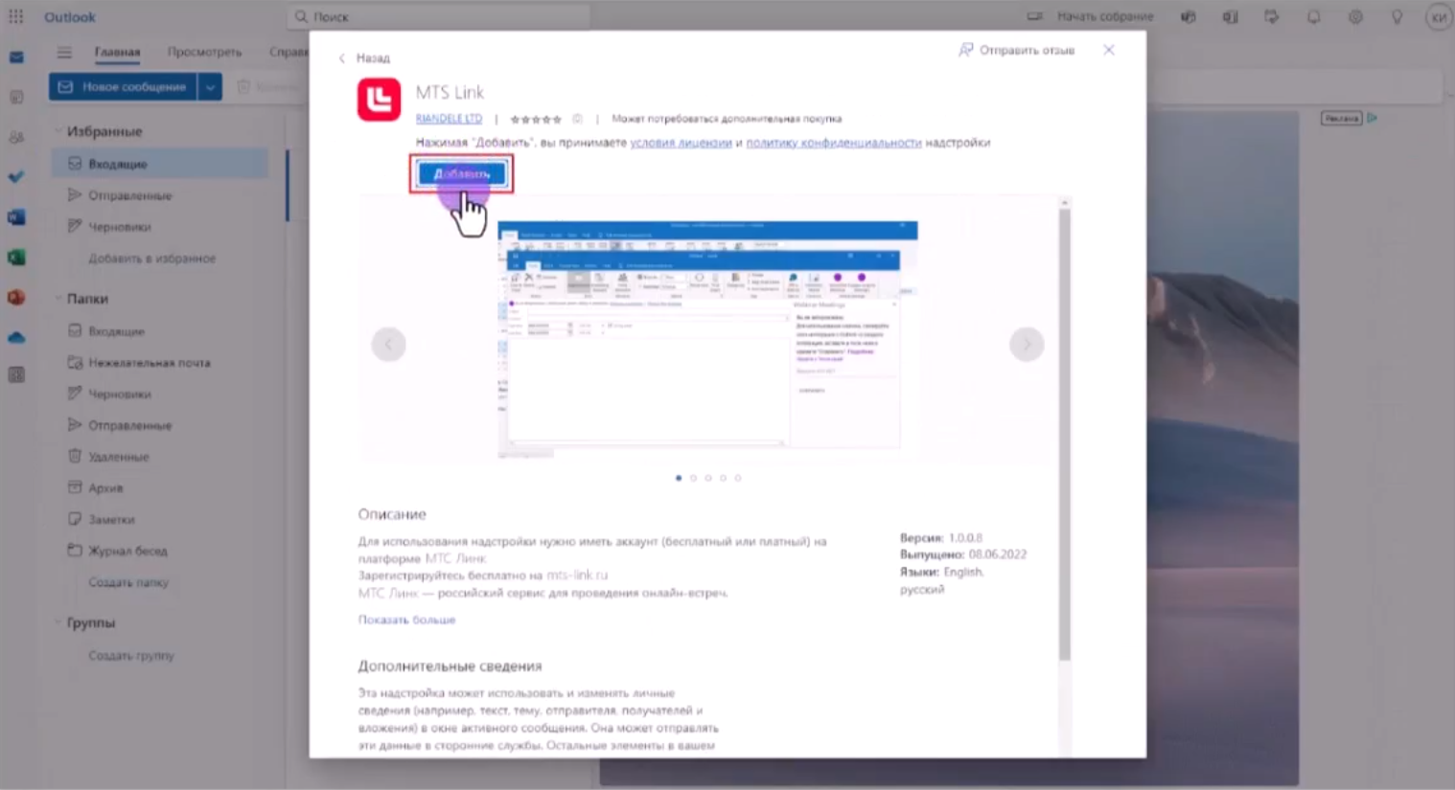Open Calendar from the left app rail
Viewport: 1455px width, 790px height.
[x=16, y=97]
